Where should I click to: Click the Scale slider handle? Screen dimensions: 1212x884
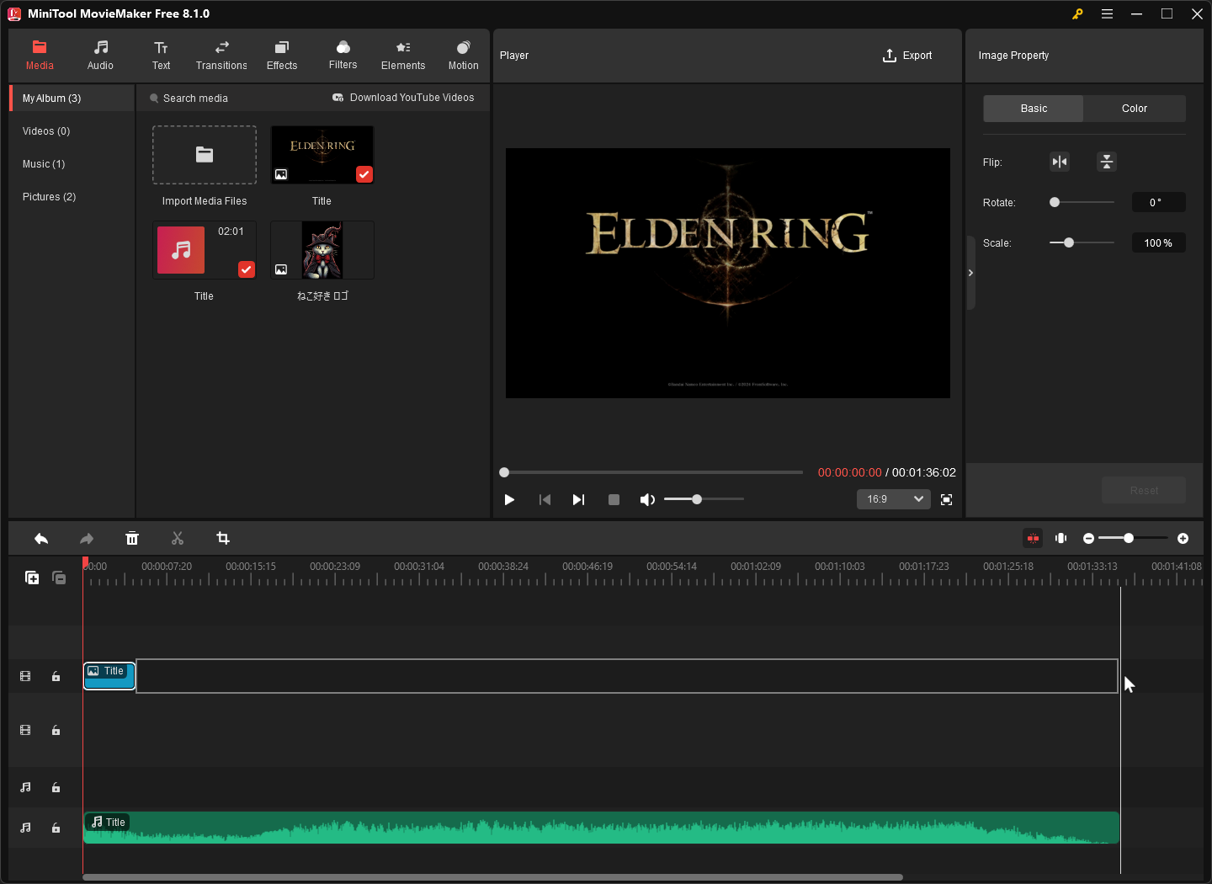tap(1069, 243)
